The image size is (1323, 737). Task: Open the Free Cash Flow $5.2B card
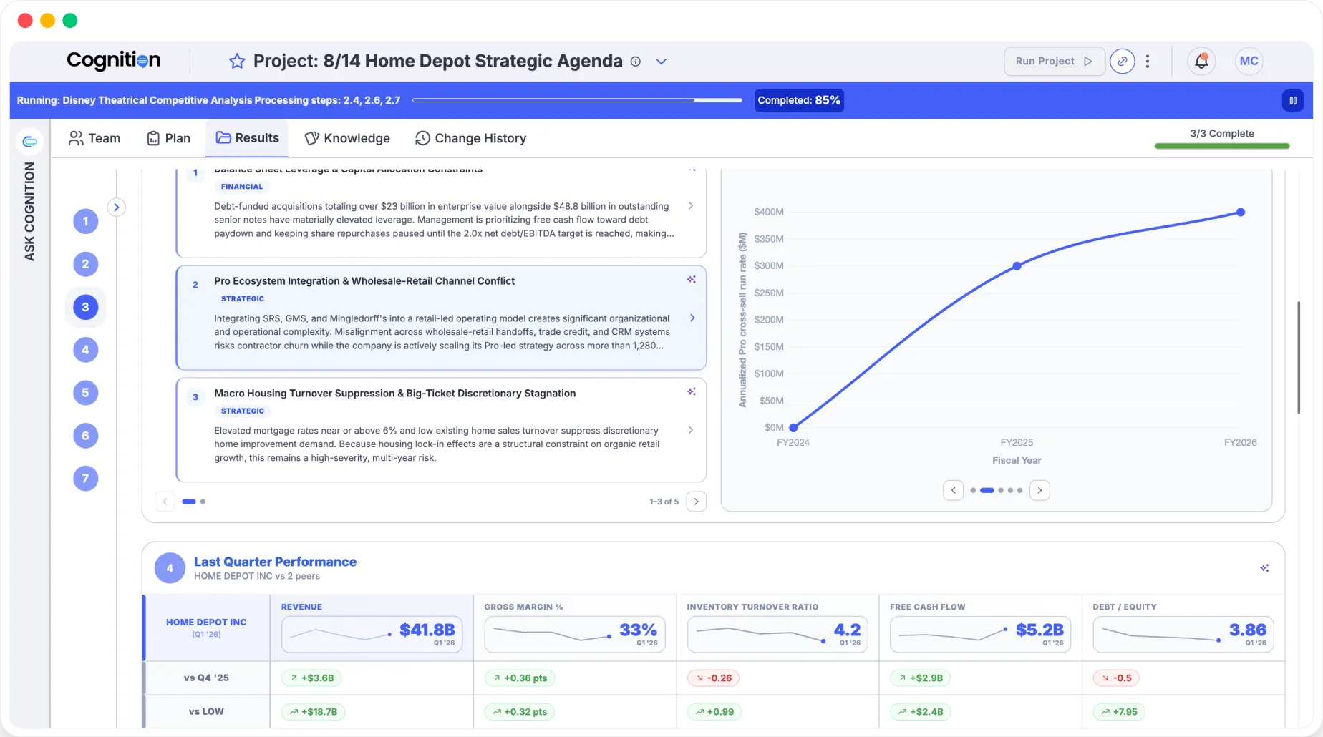pos(981,635)
